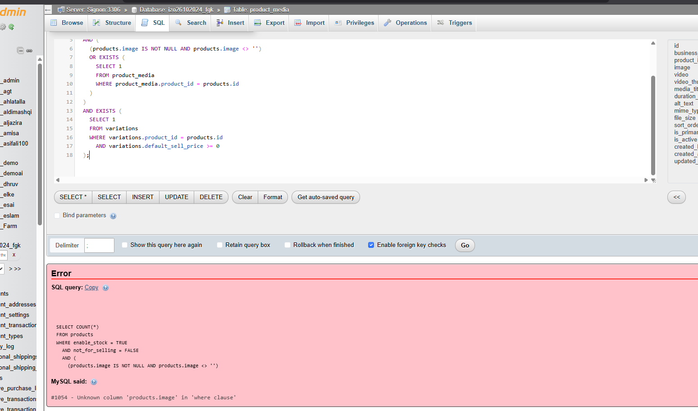Open help icon beside the Copy link
Viewport: 698px width, 411px height.
pos(105,288)
